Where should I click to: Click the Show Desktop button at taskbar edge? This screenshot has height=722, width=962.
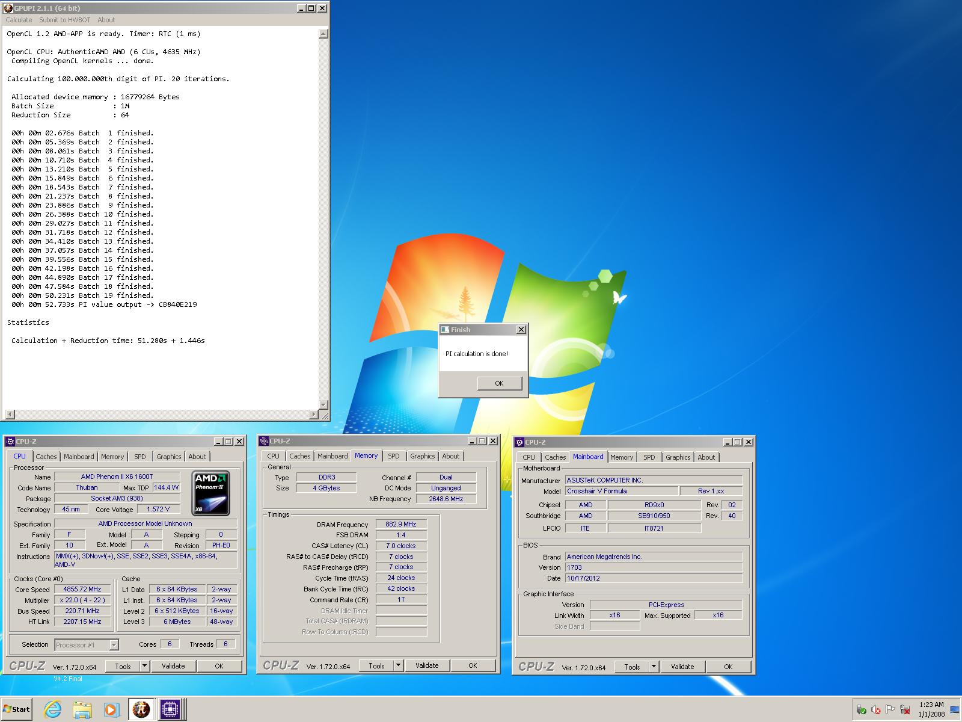point(955,710)
